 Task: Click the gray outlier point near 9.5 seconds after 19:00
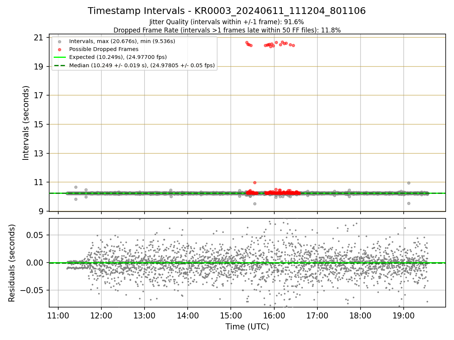pos(409,203)
